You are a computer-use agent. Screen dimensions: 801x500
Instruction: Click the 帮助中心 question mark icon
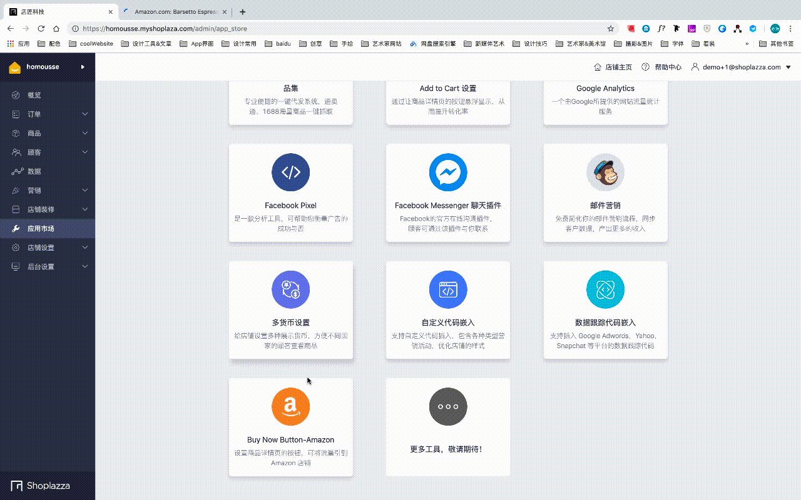click(646, 67)
